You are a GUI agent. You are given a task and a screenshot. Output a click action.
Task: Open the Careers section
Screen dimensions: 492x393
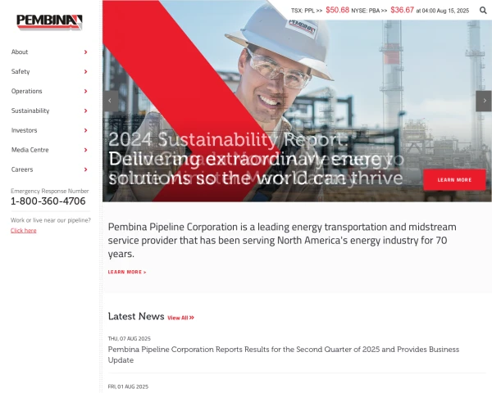click(x=22, y=169)
